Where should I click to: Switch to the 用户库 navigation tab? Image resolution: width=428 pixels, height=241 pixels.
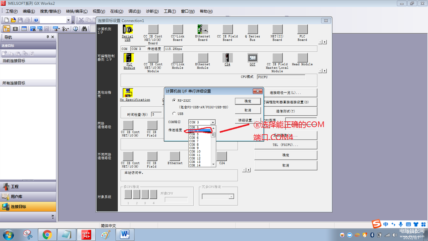tap(28, 196)
